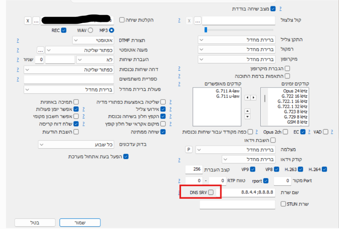Browse for a ringtone with the ... button
339x229 pixels.
pos(197,20)
